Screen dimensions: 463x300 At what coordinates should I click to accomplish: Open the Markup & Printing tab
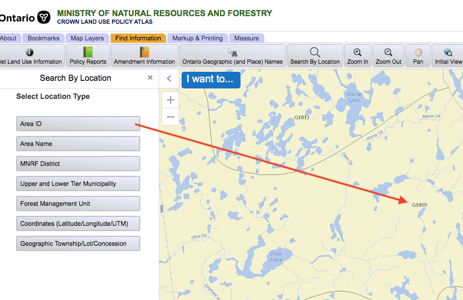coord(198,38)
